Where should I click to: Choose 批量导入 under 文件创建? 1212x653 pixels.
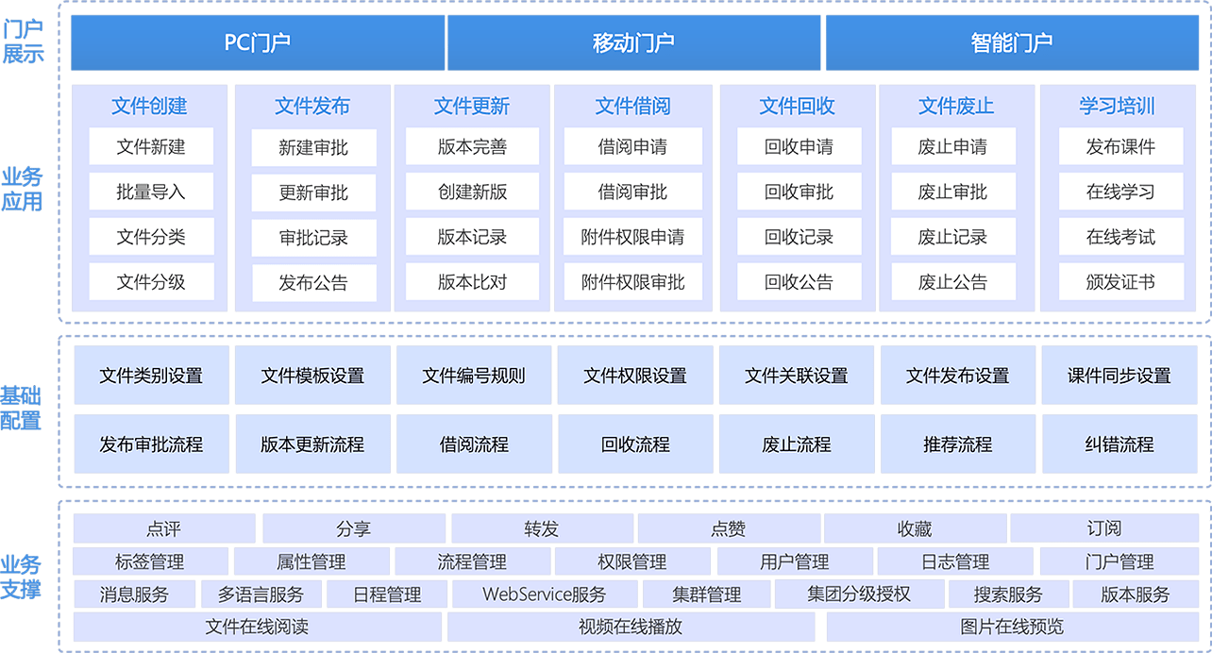point(151,192)
